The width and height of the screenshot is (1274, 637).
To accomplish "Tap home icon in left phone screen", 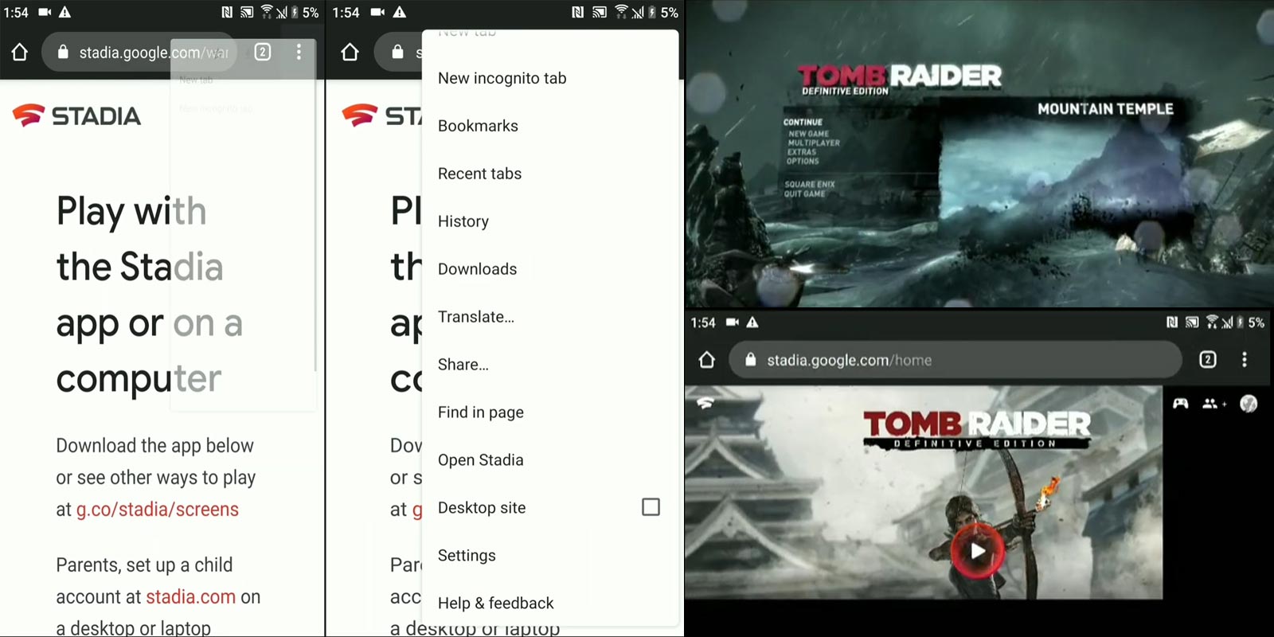I will pyautogui.click(x=20, y=53).
